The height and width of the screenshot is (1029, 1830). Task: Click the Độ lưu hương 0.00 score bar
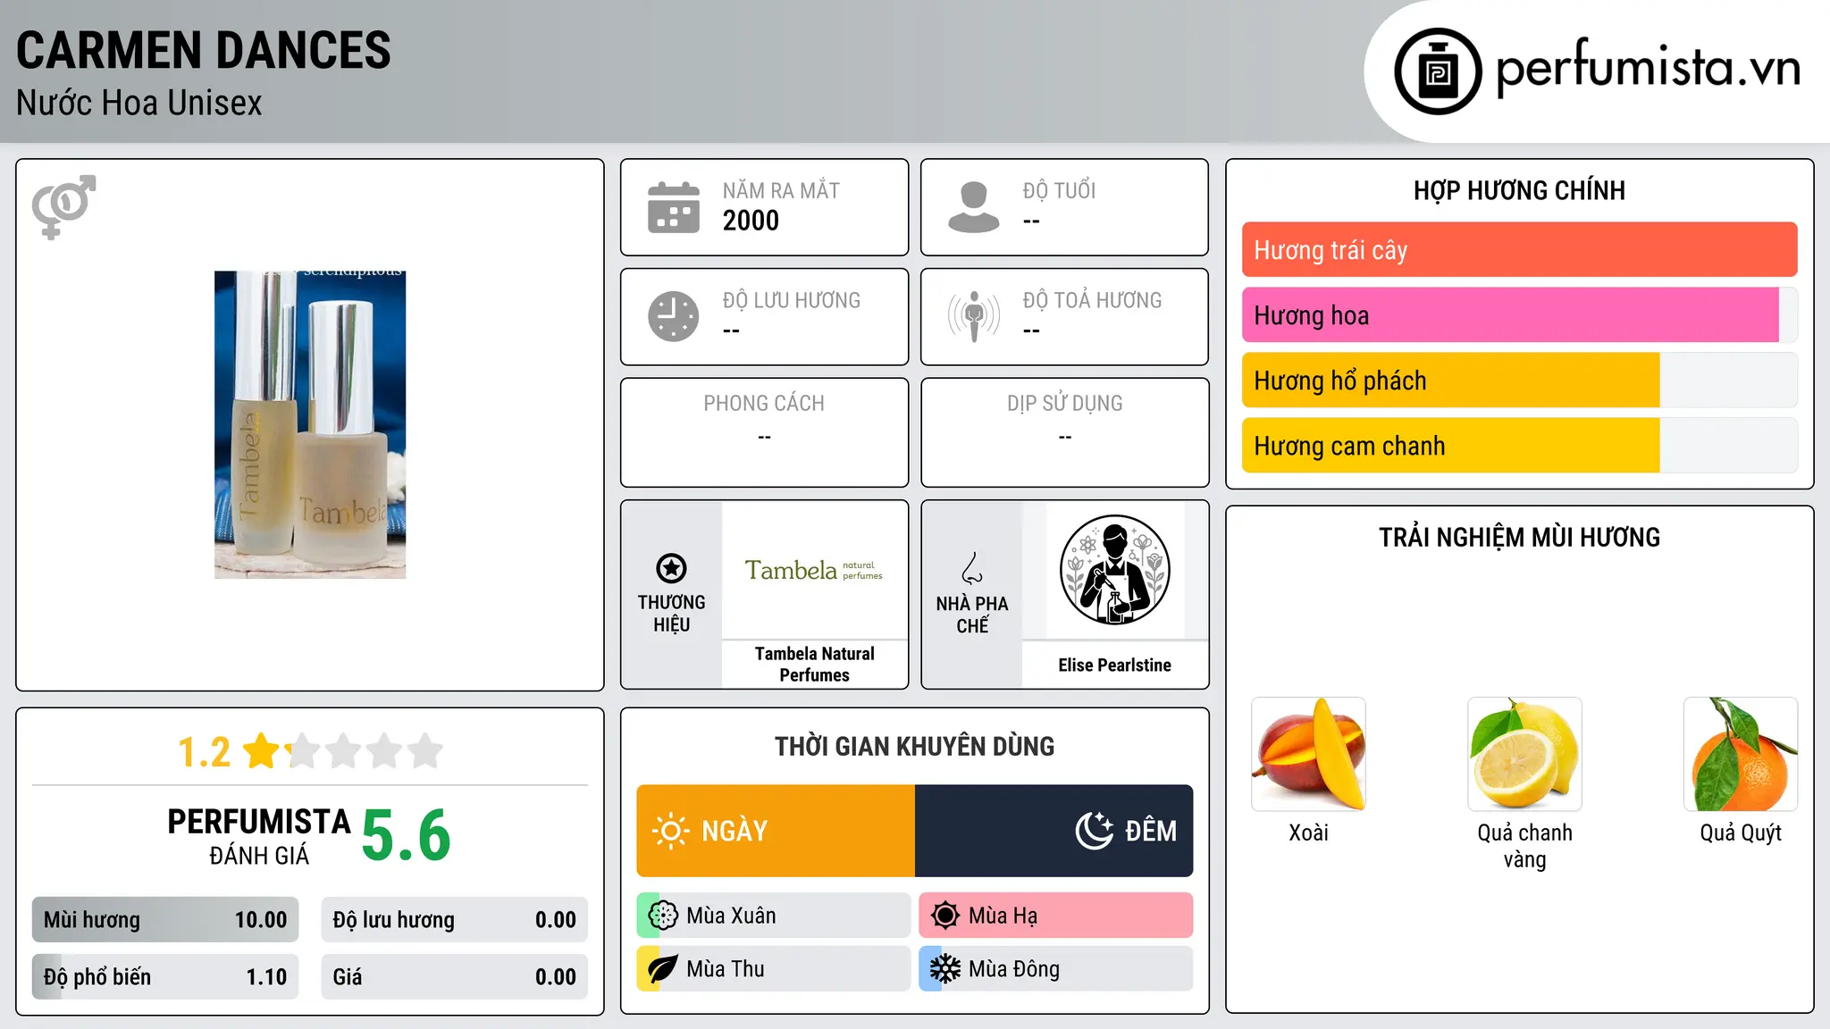[x=455, y=920]
